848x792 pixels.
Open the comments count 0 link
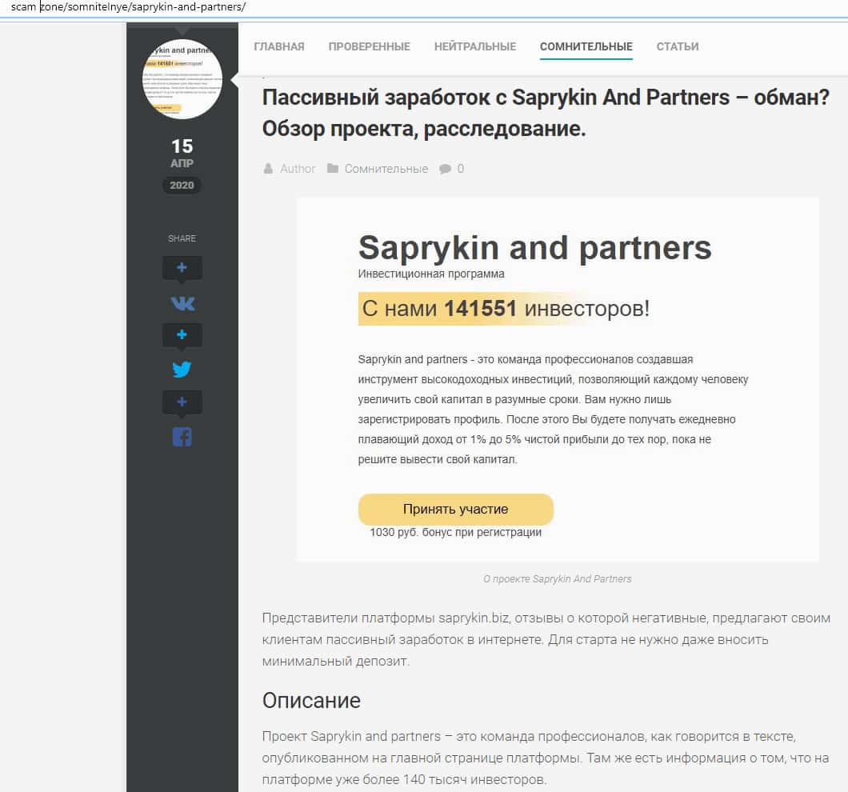point(461,169)
